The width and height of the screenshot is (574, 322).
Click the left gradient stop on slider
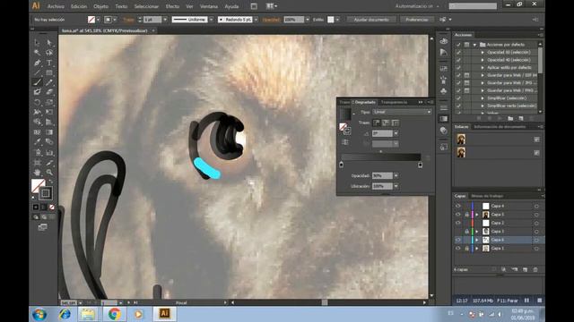click(x=341, y=165)
